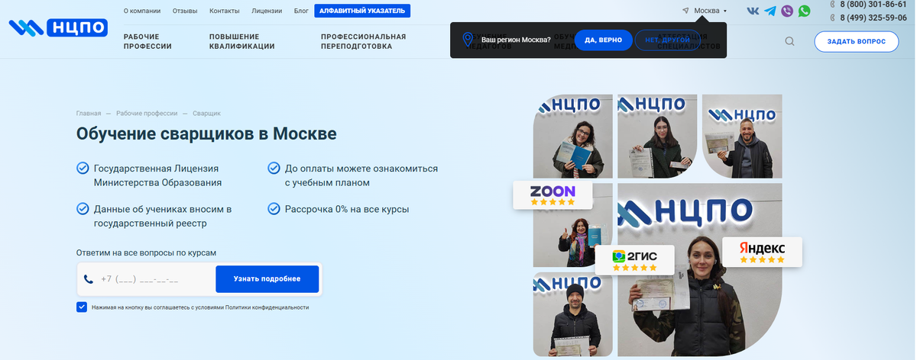This screenshot has width=917, height=360.
Task: Open the ZOON rating badge
Action: coord(552,194)
